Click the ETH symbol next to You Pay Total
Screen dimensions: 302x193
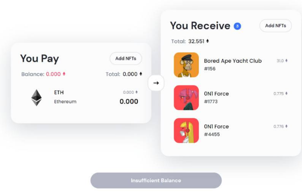pos(141,74)
